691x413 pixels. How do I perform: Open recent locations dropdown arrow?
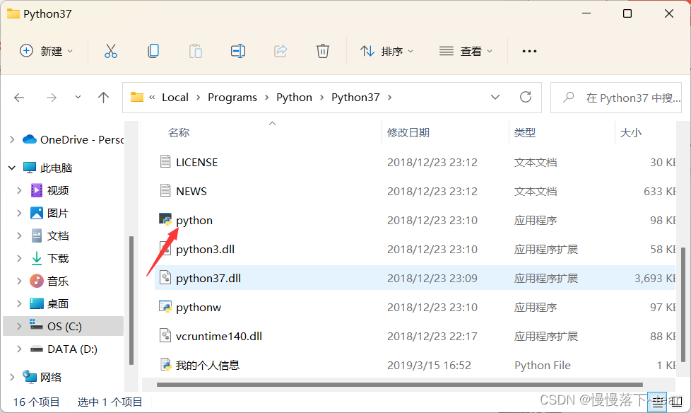click(x=78, y=97)
